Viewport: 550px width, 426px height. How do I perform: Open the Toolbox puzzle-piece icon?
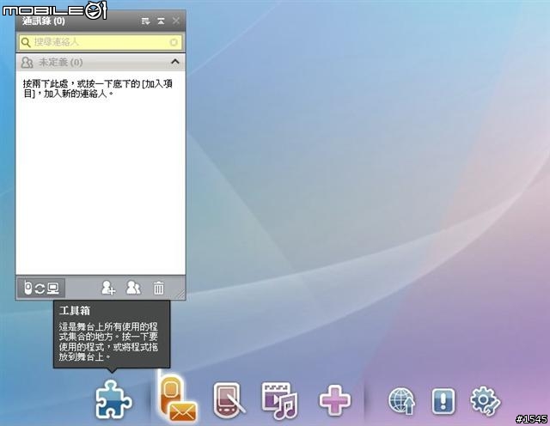tap(113, 399)
